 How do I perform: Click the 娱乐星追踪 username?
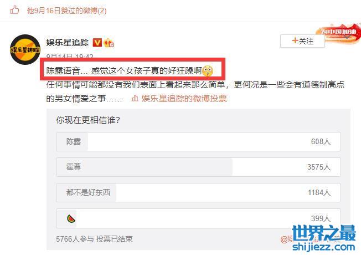[x=67, y=43]
